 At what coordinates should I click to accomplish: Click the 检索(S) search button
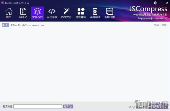pyautogui.click(x=68, y=106)
